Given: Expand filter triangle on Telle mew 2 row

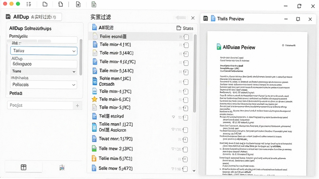Looking at the screenshot, I should pyautogui.click(x=173, y=149).
